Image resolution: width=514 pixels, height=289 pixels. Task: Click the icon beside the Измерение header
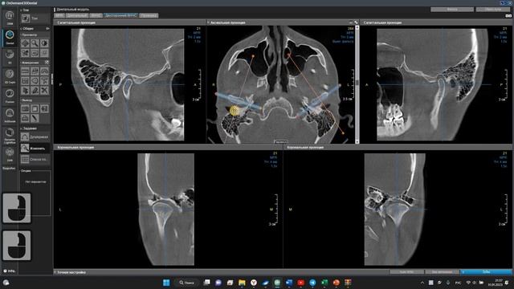[47, 63]
